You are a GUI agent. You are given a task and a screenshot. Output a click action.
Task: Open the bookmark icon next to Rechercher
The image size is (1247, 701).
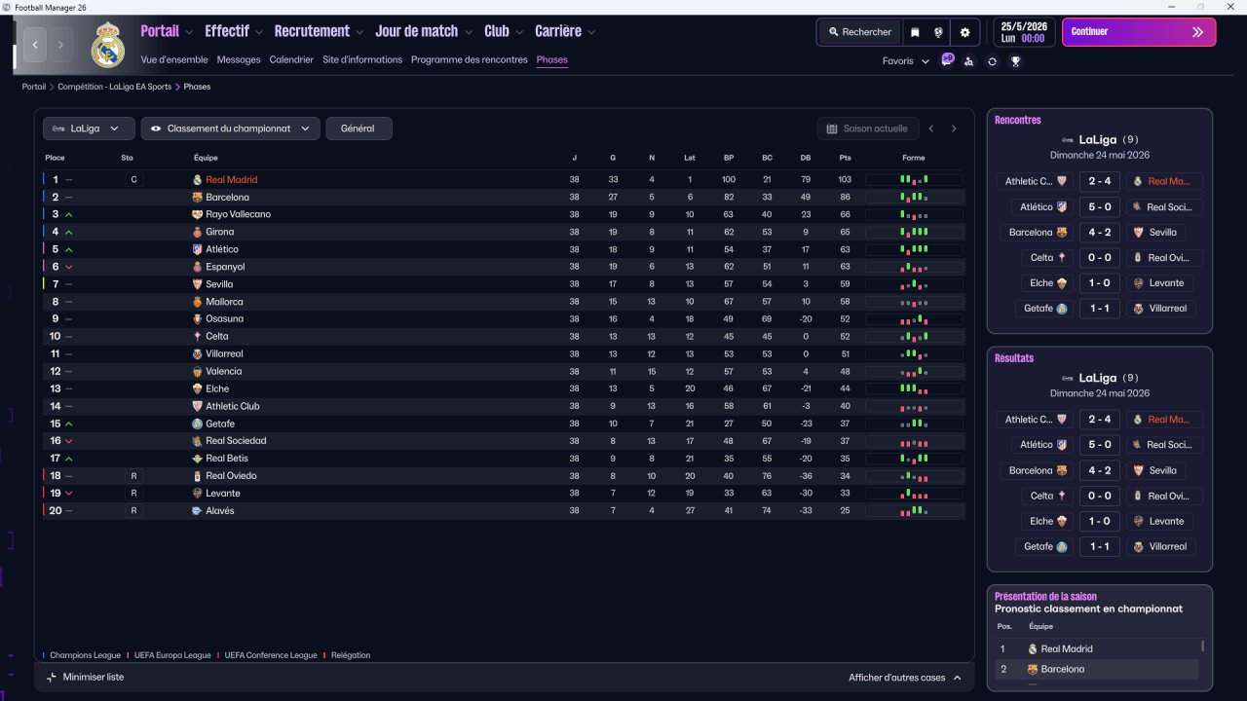(x=915, y=32)
